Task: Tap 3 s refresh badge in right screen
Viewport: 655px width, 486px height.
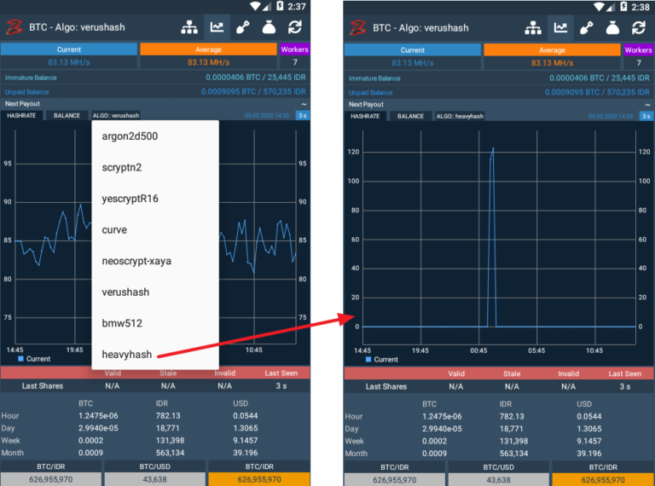Action: (646, 116)
